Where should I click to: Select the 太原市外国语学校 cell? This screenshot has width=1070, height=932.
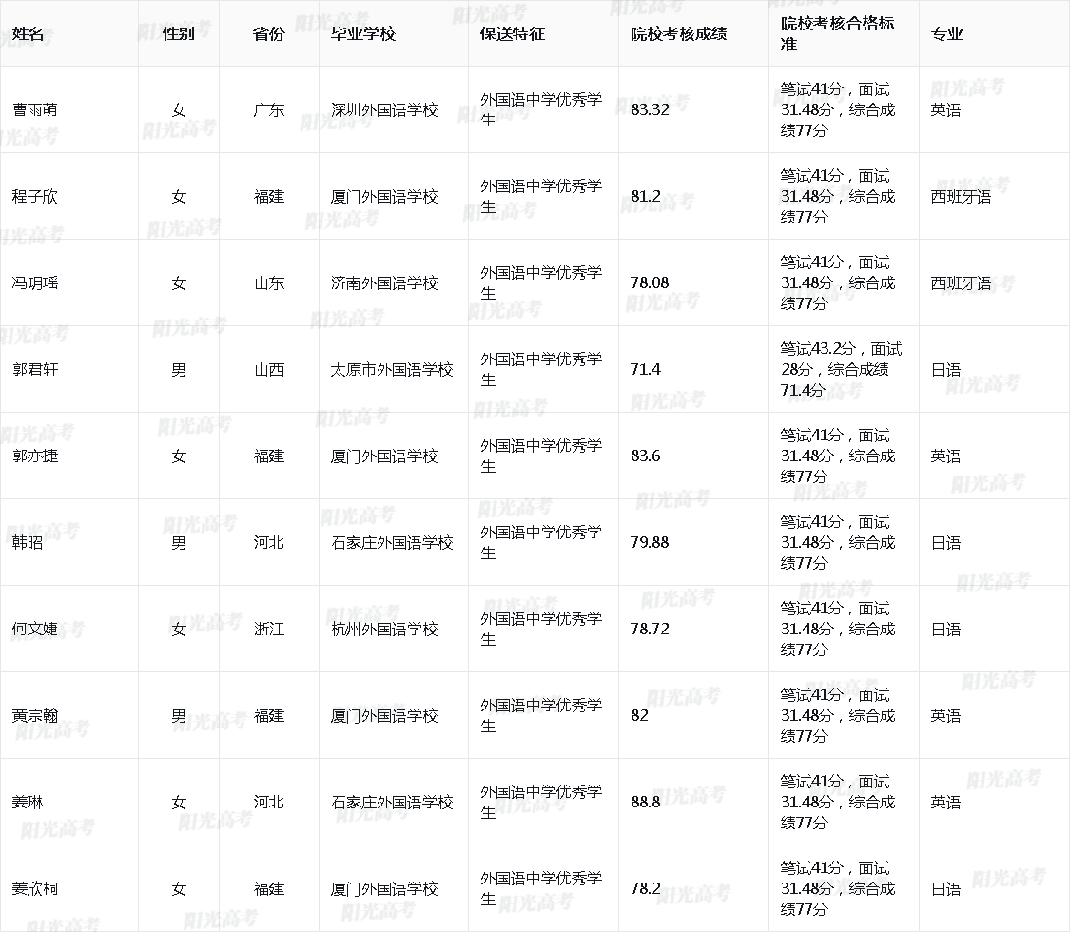[392, 370]
